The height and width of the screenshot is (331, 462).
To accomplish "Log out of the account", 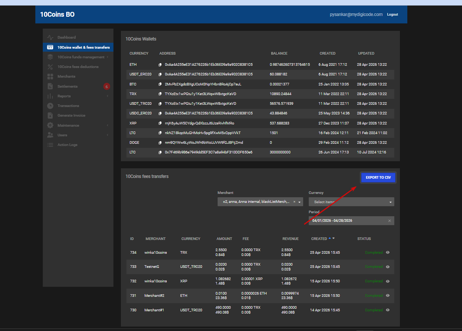I will [392, 14].
